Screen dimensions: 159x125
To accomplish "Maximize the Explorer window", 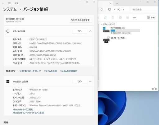I will [x=148, y=2].
